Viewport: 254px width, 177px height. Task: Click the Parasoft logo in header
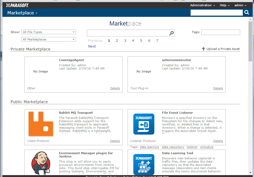tap(17, 5)
